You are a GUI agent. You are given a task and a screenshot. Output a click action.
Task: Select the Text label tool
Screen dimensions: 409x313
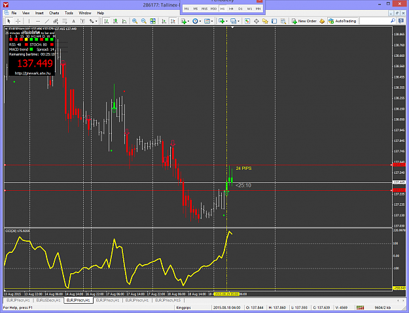point(82,21)
